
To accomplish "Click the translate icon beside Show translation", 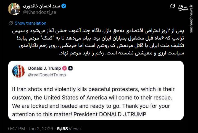I will click(x=10, y=23).
